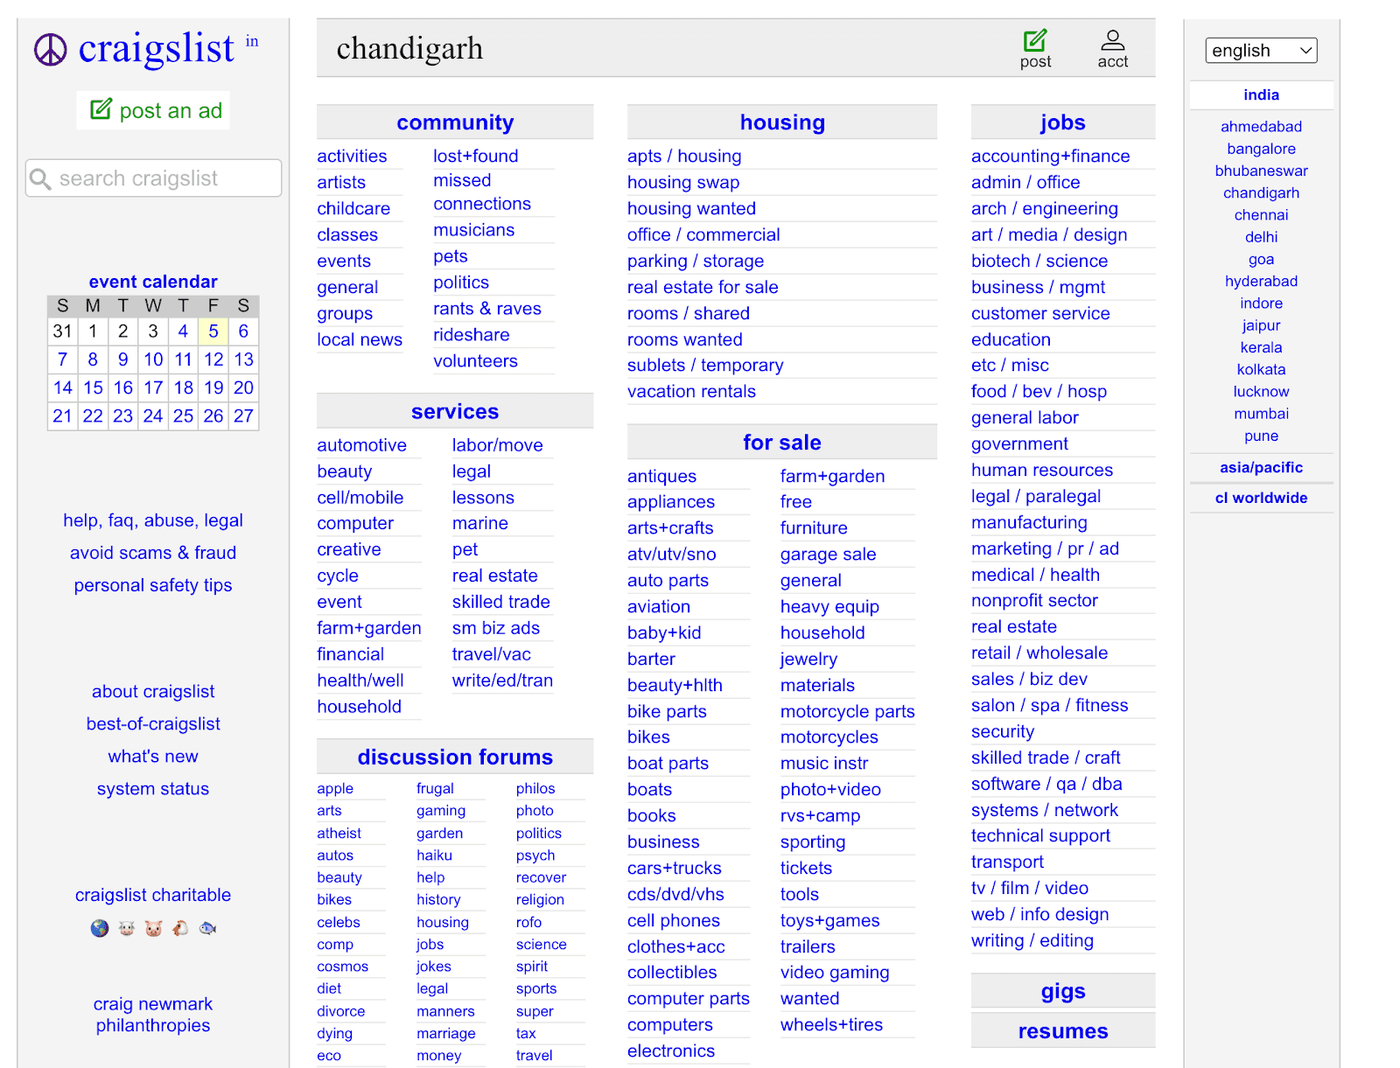Open the services section heading
Viewport: 1400px width, 1068px height.
(x=455, y=411)
